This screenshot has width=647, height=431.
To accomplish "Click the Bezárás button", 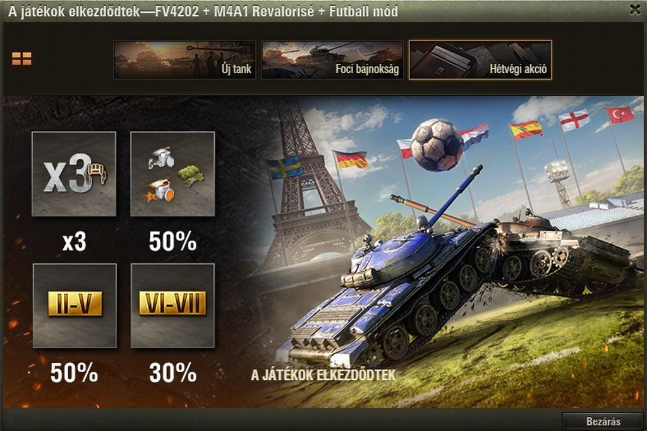I will (x=603, y=422).
